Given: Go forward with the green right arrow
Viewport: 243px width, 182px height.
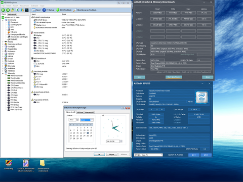Looking at the screenshot, I should tap(8, 10).
